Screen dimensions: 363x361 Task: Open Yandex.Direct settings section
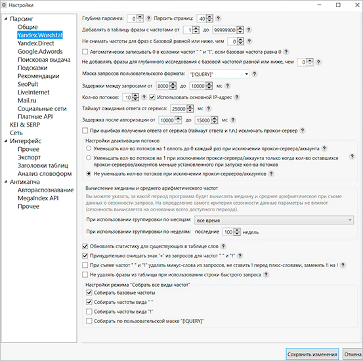[35, 43]
